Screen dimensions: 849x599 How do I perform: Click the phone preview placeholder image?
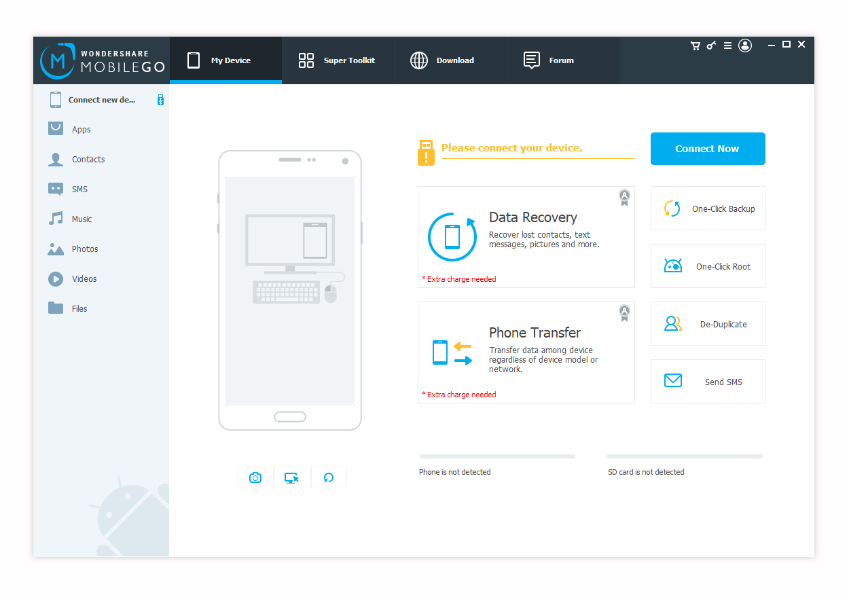(x=290, y=291)
